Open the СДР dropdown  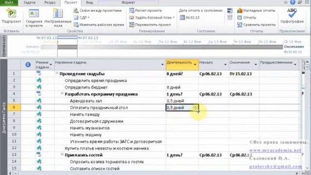coord(82,17)
